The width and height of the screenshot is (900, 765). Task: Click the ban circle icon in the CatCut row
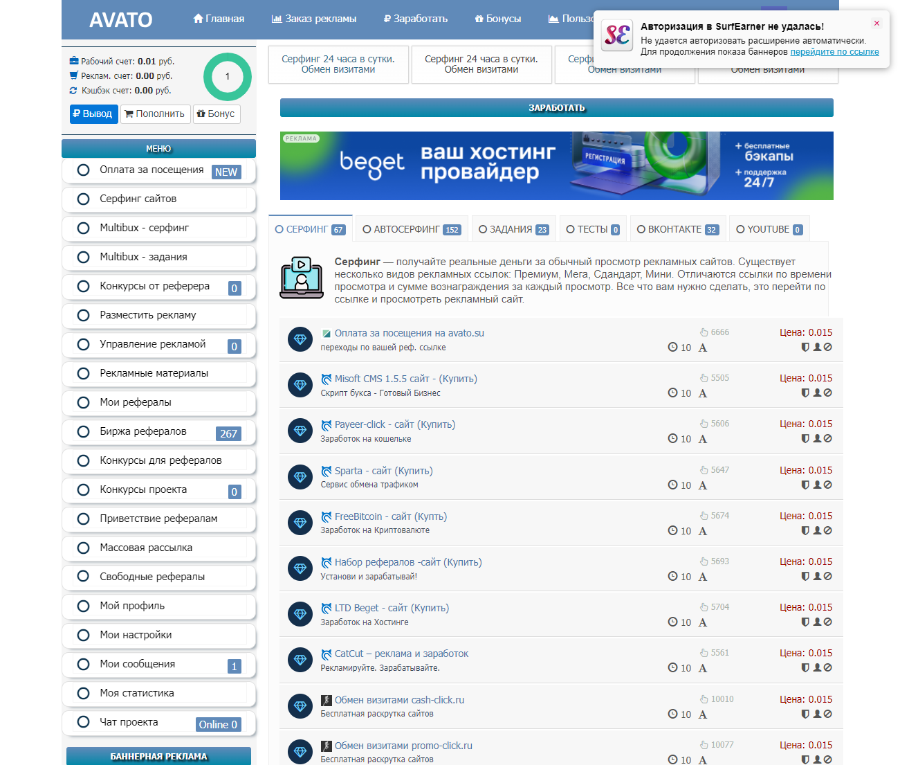pos(828,667)
